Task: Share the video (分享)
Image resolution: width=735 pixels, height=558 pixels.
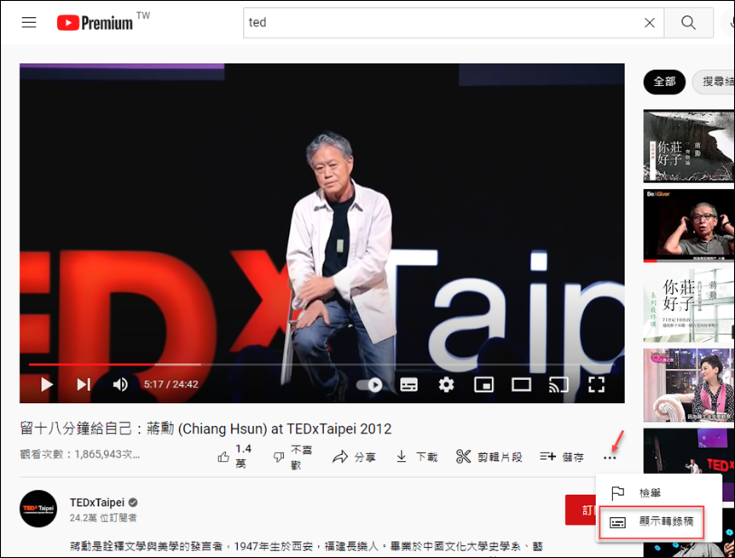Action: [x=354, y=457]
